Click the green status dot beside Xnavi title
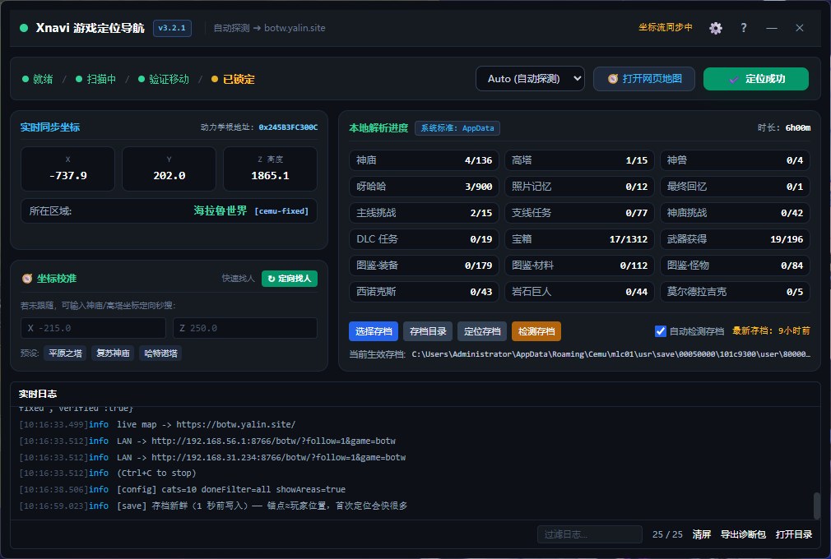The height and width of the screenshot is (559, 831). (x=24, y=28)
